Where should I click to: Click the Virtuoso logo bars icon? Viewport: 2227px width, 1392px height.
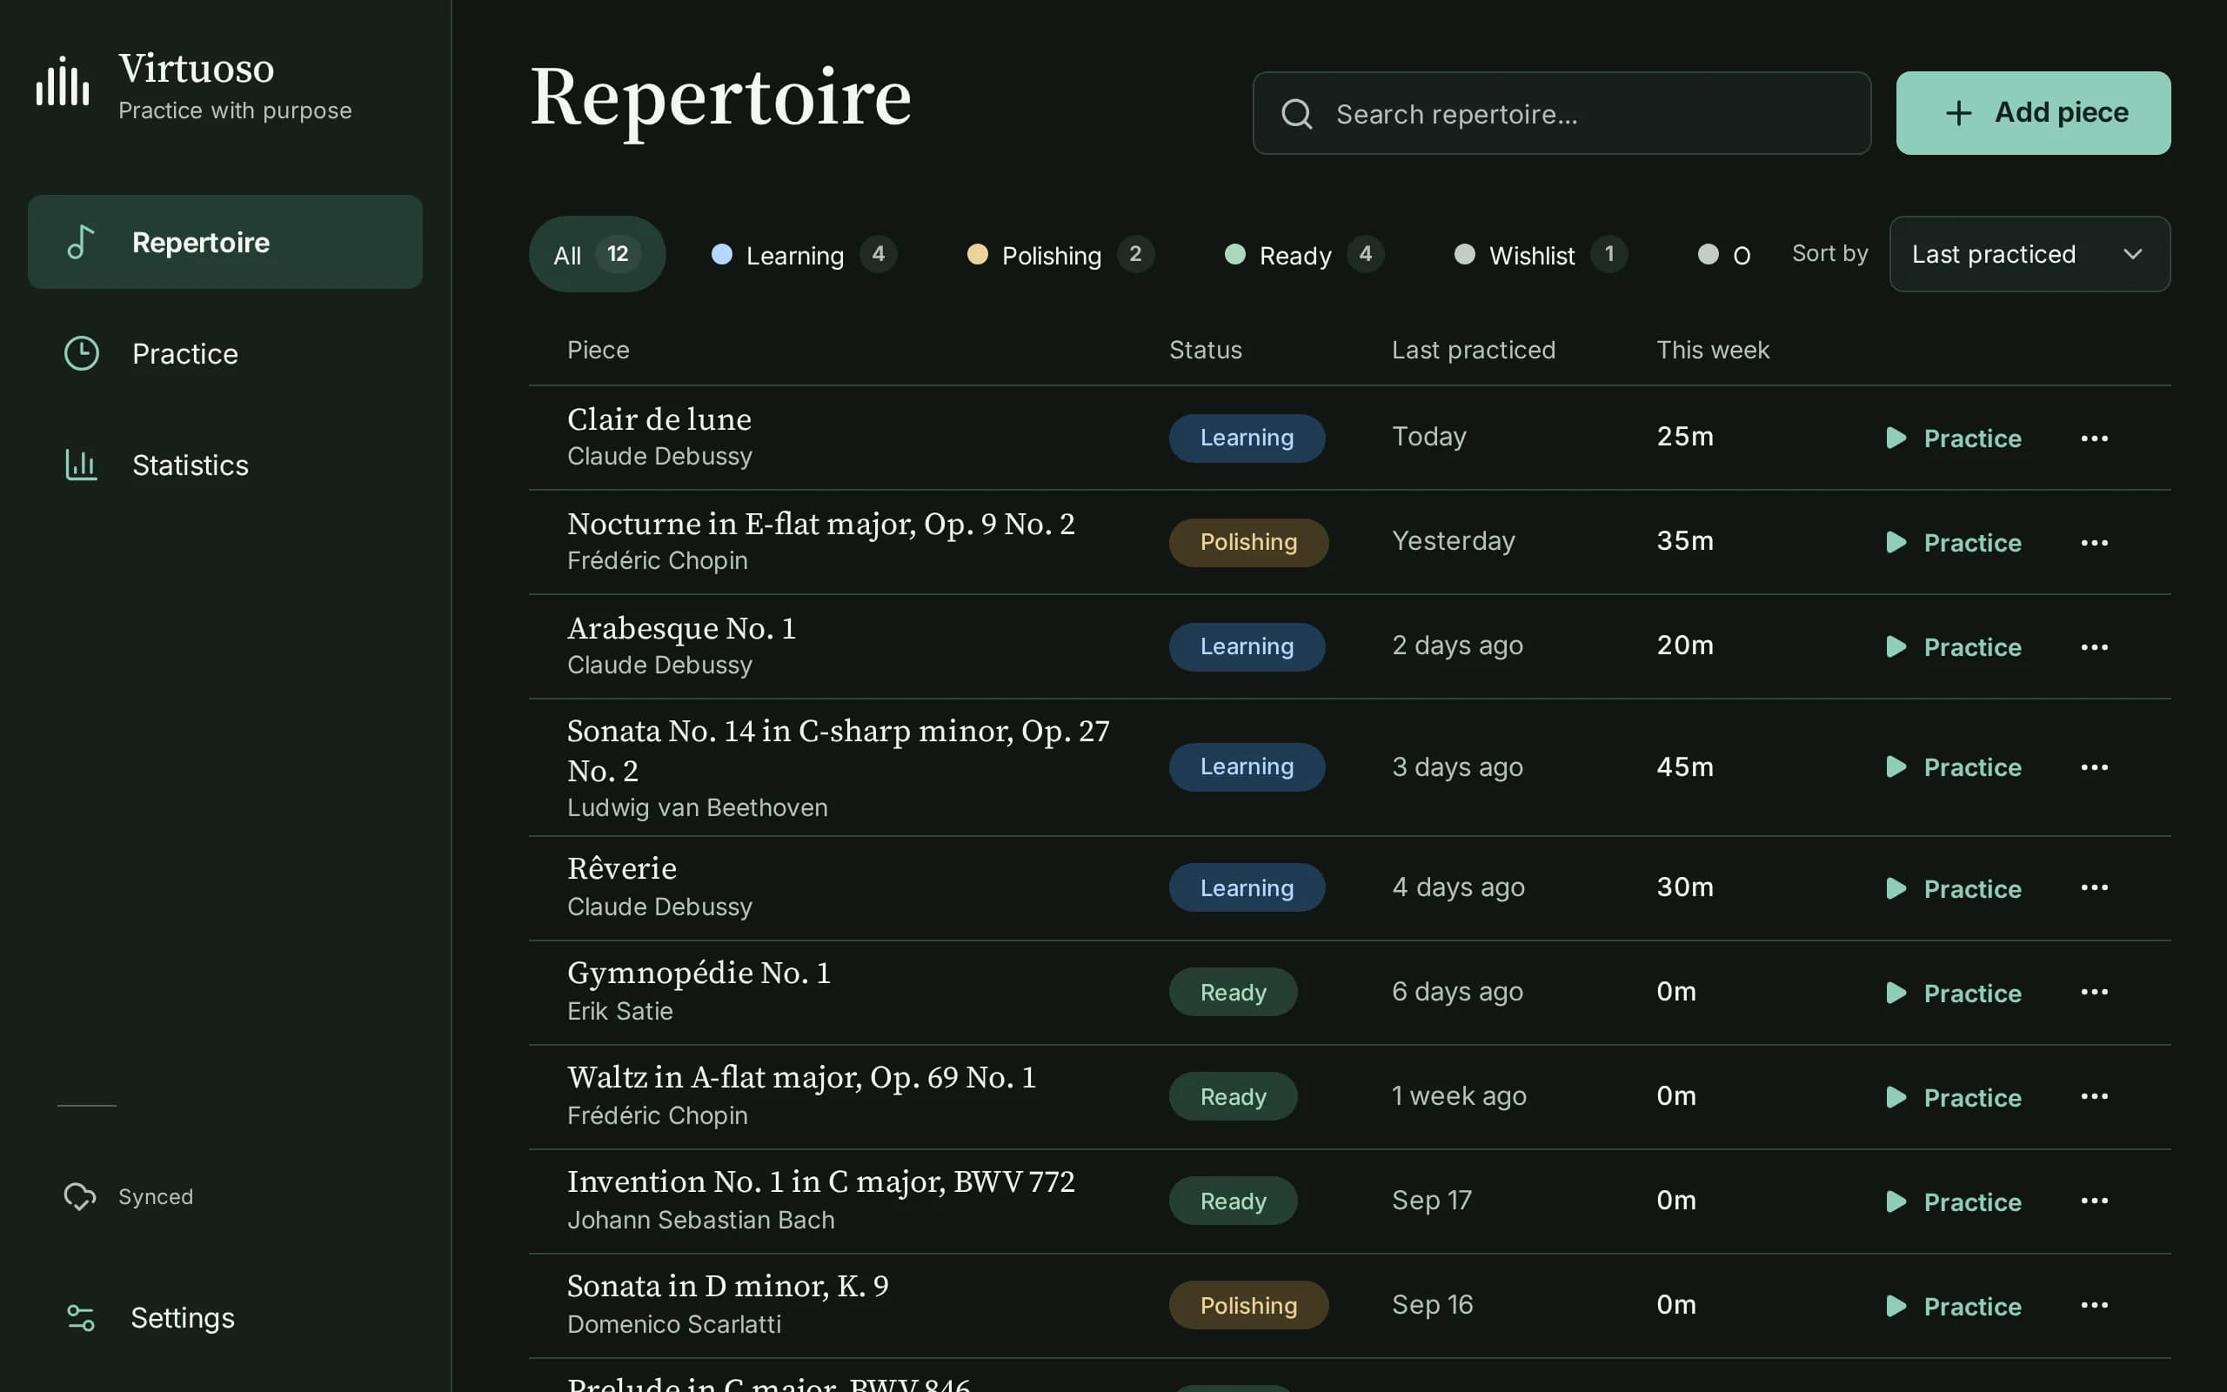pyautogui.click(x=63, y=81)
